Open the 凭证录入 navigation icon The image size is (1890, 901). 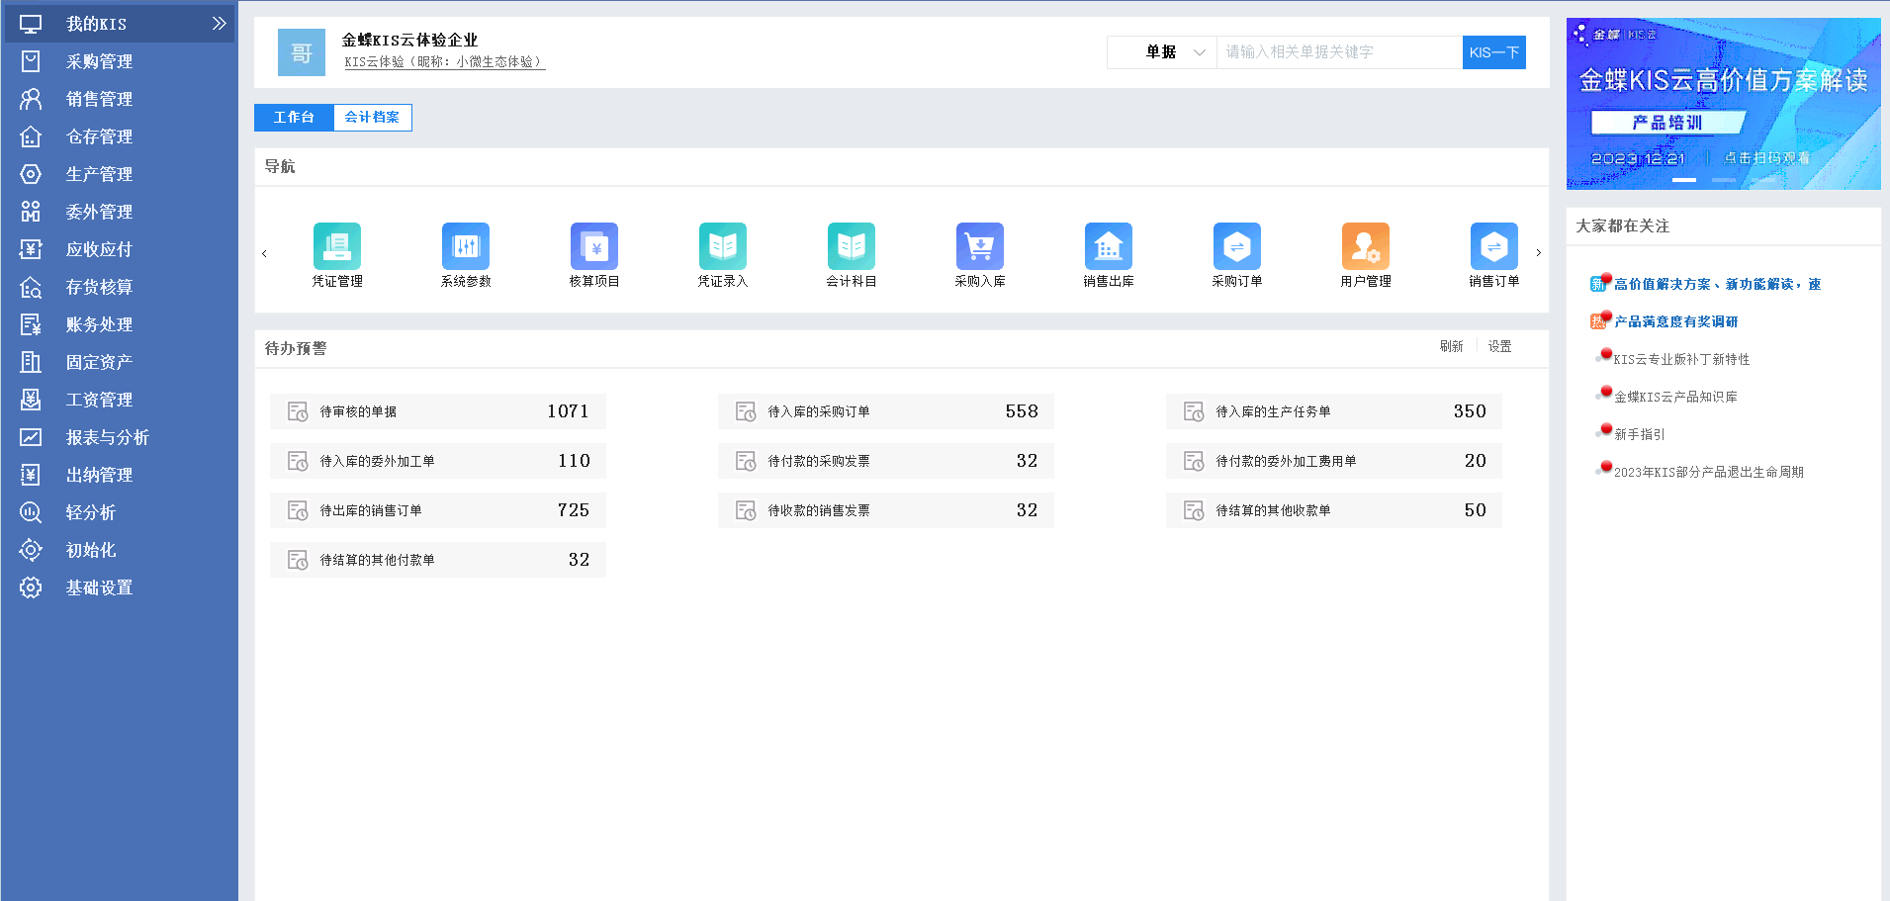tap(723, 246)
